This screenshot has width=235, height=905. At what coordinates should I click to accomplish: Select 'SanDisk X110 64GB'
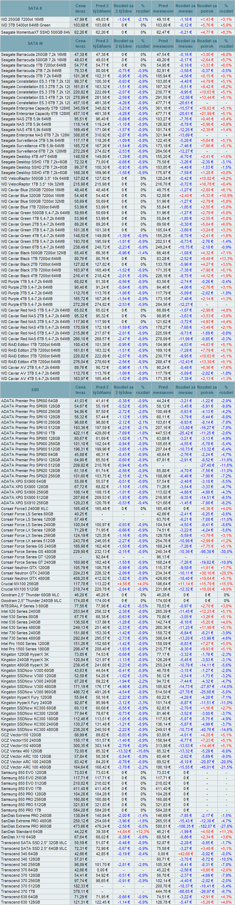pos(18,837)
